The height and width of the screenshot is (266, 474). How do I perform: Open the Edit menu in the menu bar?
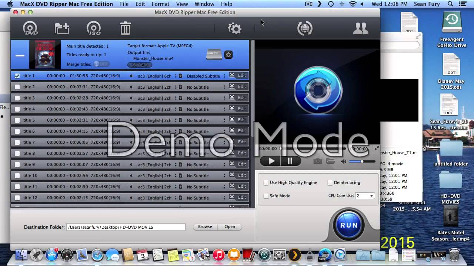[140, 4]
